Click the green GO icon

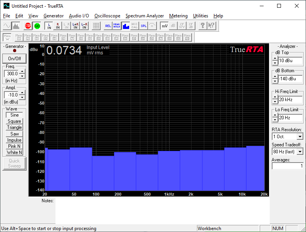(x=37, y=26)
